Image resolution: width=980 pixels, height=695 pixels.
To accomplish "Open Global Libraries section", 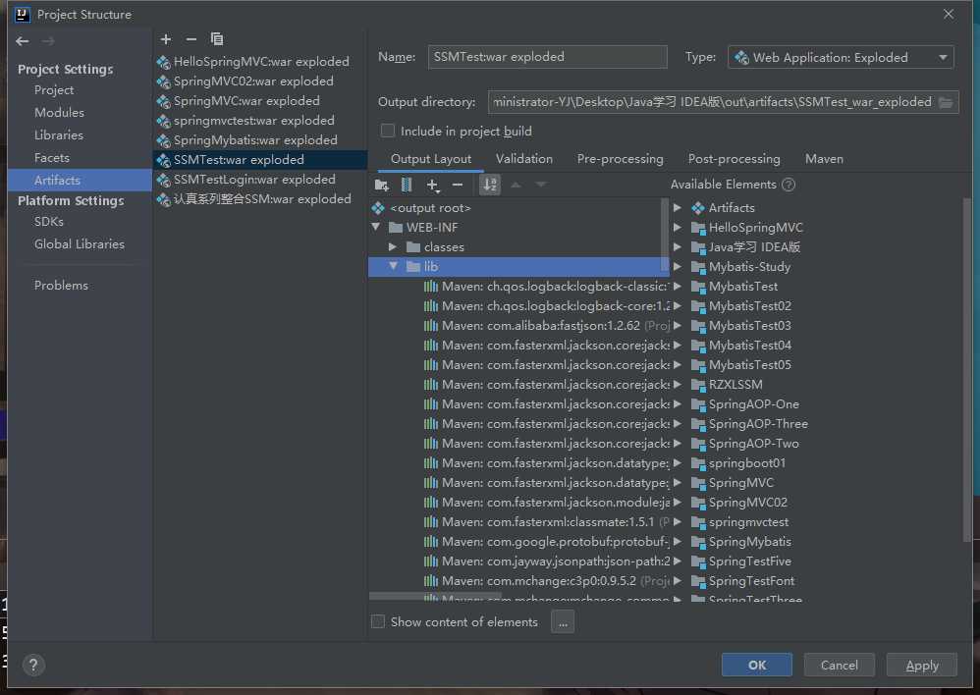I will (x=79, y=243).
